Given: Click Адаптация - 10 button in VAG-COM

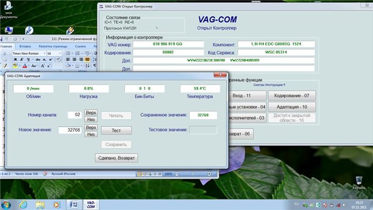Looking at the screenshot, I should (x=292, y=107).
